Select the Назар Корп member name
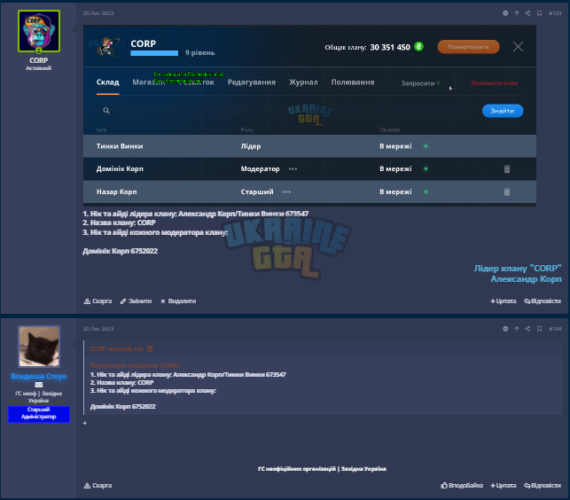Viewport: 570px width, 500px height. tap(116, 191)
